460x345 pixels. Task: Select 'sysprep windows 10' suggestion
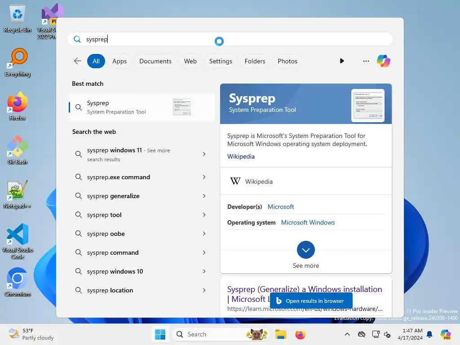142,271
